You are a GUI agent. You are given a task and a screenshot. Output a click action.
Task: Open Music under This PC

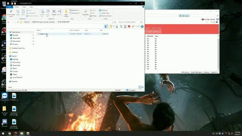click(14, 68)
